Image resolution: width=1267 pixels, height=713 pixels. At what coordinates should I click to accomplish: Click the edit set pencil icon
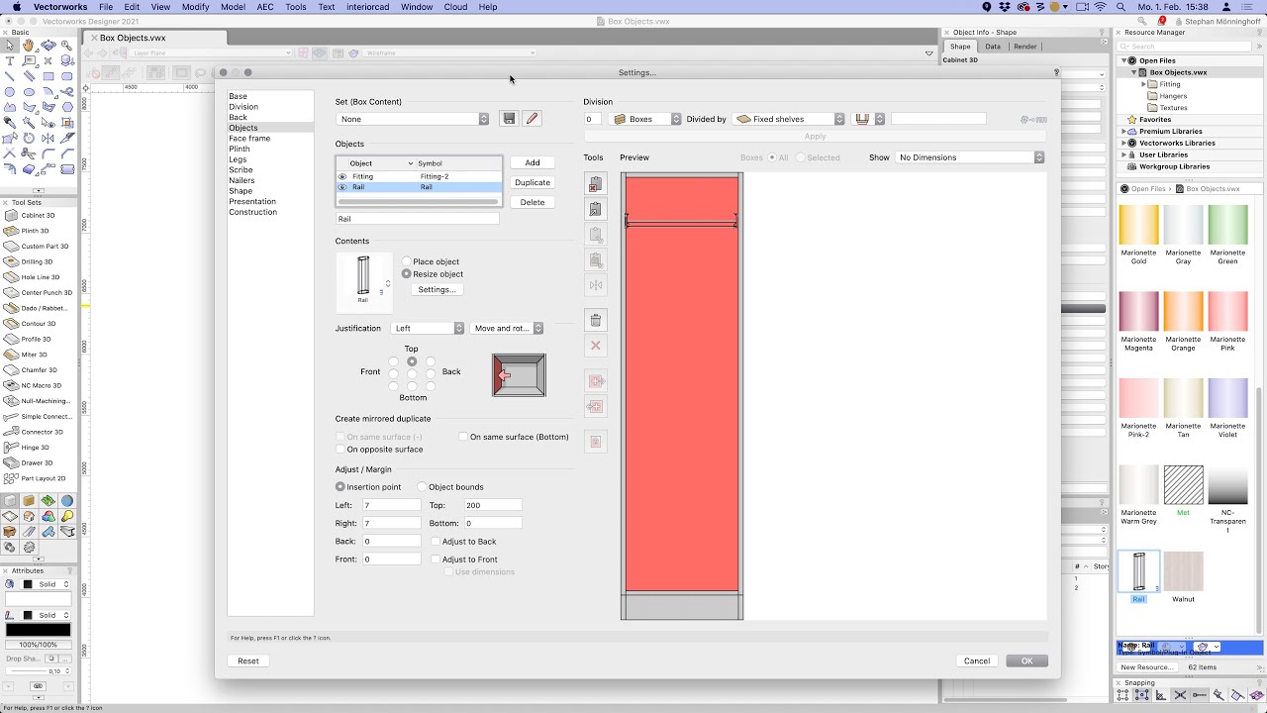point(532,119)
